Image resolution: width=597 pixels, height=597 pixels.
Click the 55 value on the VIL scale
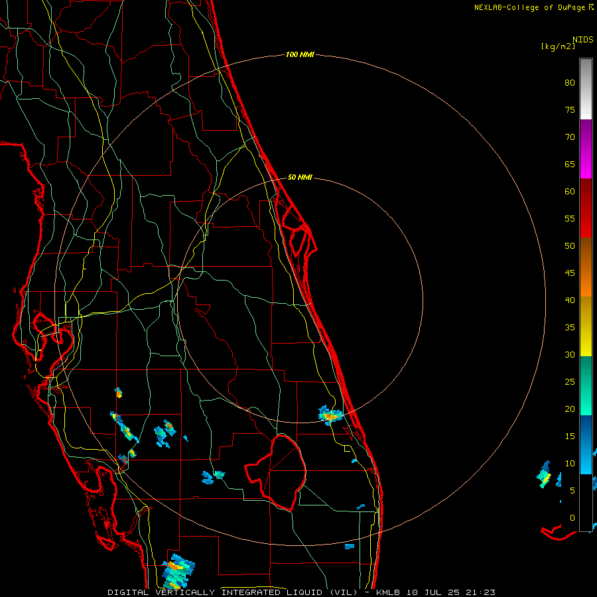pos(570,218)
